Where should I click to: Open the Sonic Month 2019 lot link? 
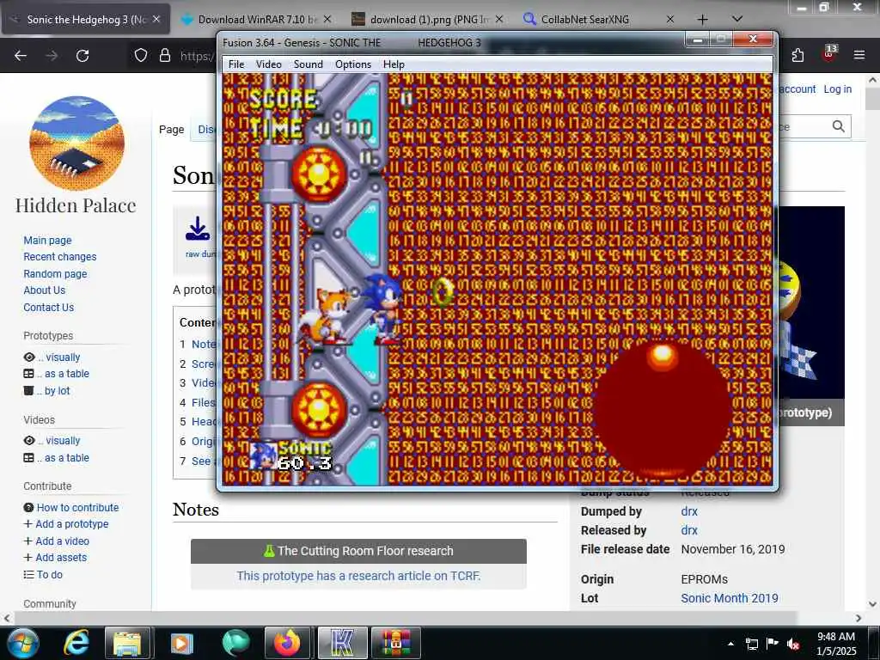730,598
